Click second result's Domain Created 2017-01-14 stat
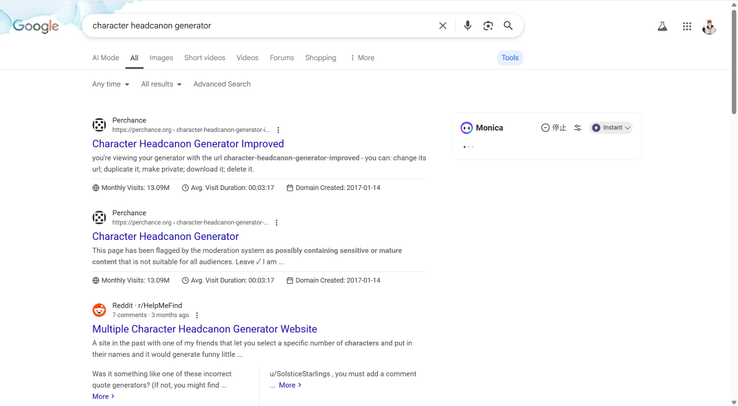This screenshot has width=738, height=406. tap(333, 281)
